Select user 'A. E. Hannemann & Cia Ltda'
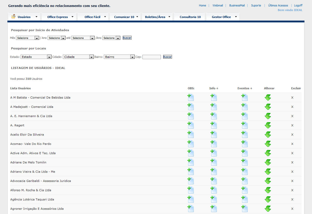This screenshot has height=214, width=312. coord(31,116)
